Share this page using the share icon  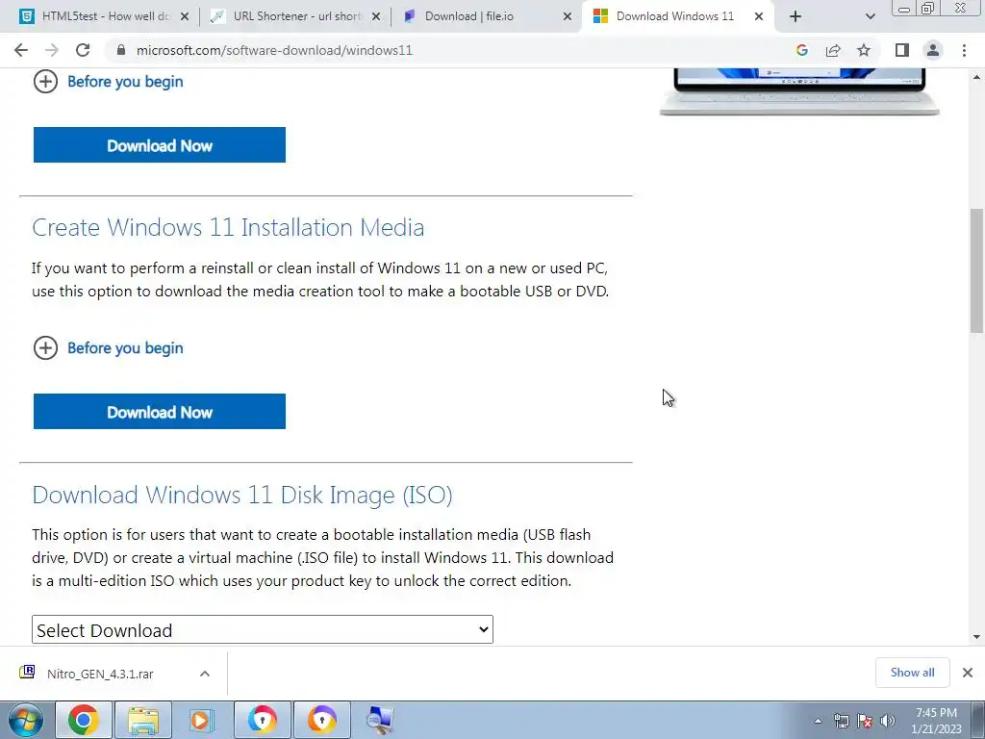833,50
